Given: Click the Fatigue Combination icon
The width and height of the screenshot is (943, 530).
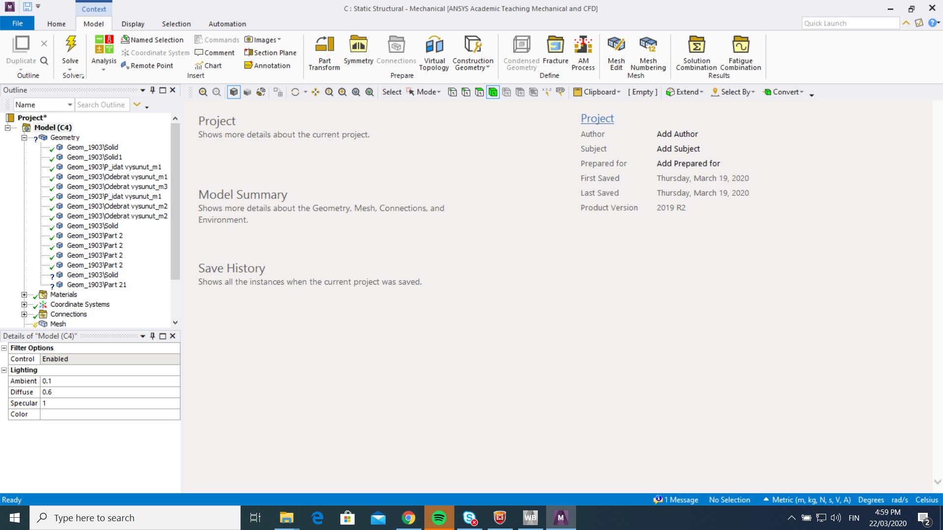Looking at the screenshot, I should [740, 45].
